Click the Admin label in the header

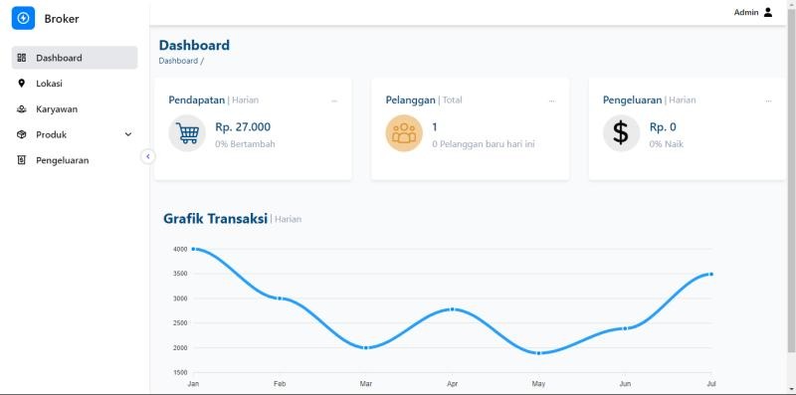click(746, 12)
